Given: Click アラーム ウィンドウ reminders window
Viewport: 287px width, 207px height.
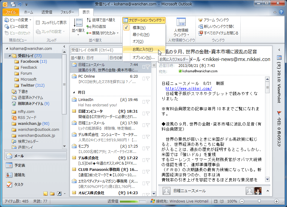Looking at the screenshot, I should tap(213, 20).
